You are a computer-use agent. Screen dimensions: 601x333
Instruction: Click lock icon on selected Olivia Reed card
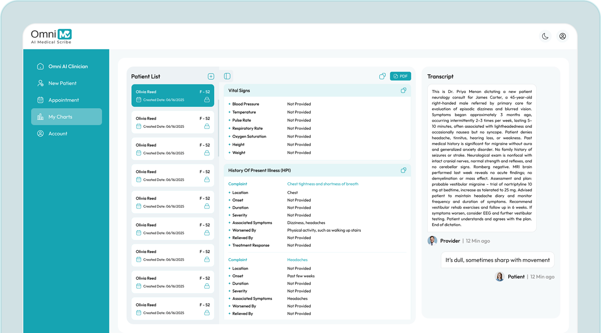click(207, 100)
